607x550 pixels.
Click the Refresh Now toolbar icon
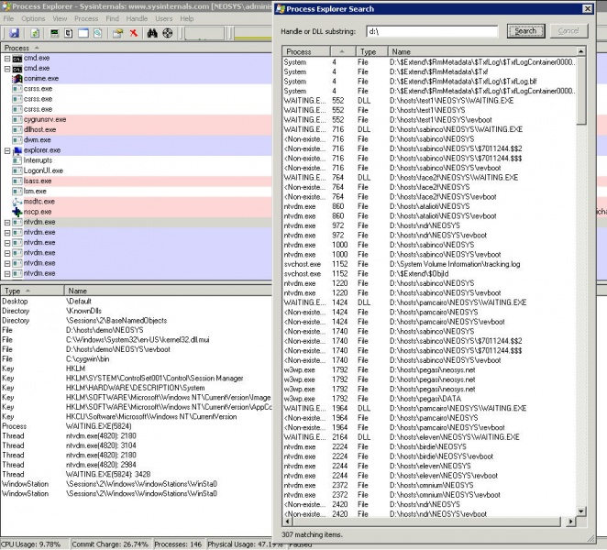tap(35, 33)
